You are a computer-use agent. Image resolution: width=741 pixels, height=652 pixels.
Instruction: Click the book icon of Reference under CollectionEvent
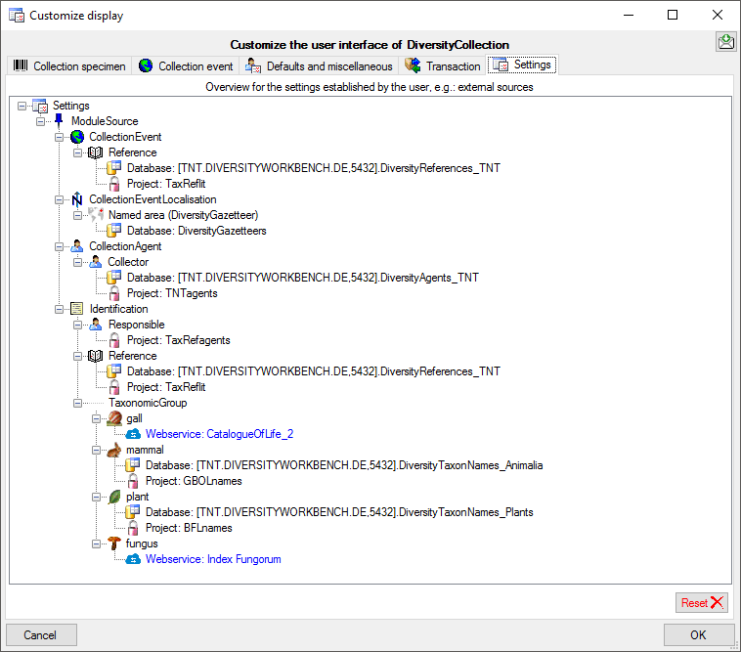96,152
